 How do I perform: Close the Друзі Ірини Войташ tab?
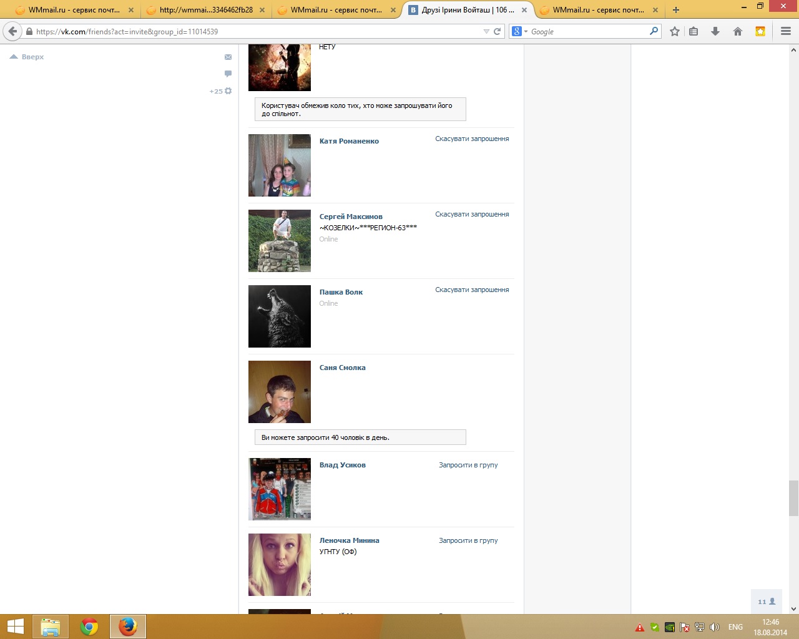pyautogui.click(x=524, y=10)
